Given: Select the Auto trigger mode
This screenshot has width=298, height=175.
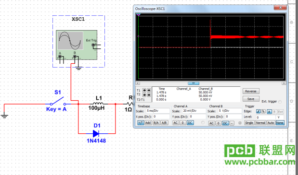Looking at the screenshot, I should pos(271,123).
